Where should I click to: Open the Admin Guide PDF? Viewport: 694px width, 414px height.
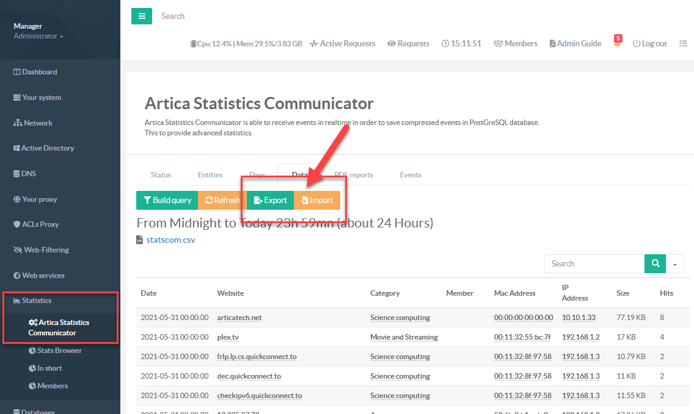click(575, 44)
